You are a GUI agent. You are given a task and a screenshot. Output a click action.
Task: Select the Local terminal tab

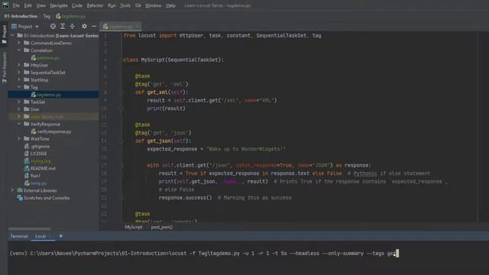click(40, 236)
